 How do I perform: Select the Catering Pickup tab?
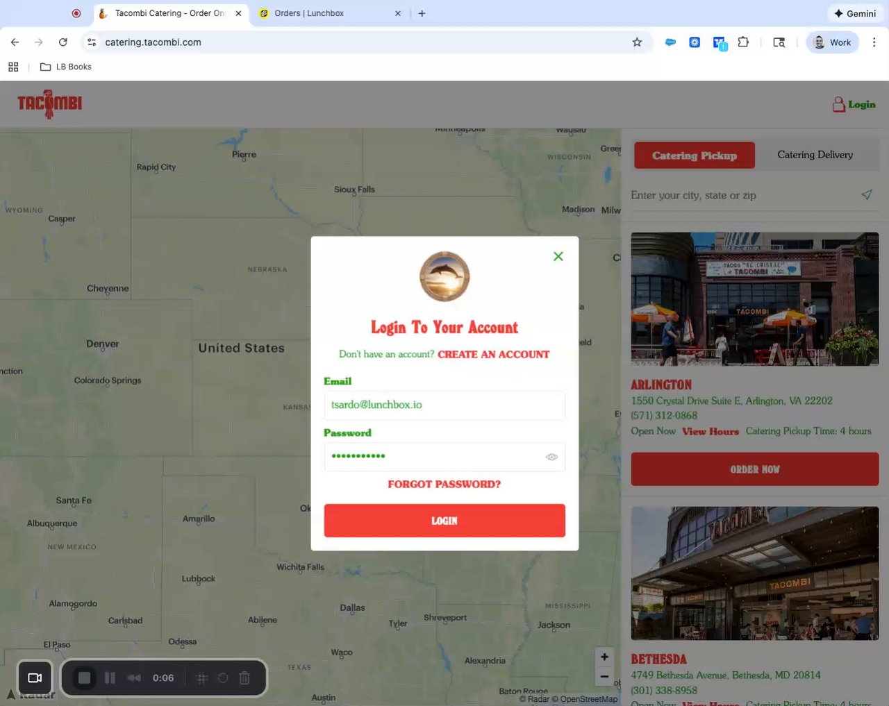click(695, 156)
